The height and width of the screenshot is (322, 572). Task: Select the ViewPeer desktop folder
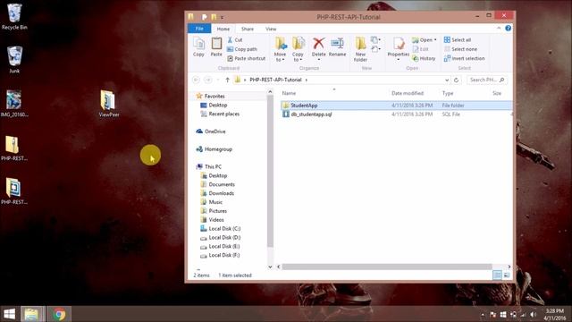click(x=108, y=104)
